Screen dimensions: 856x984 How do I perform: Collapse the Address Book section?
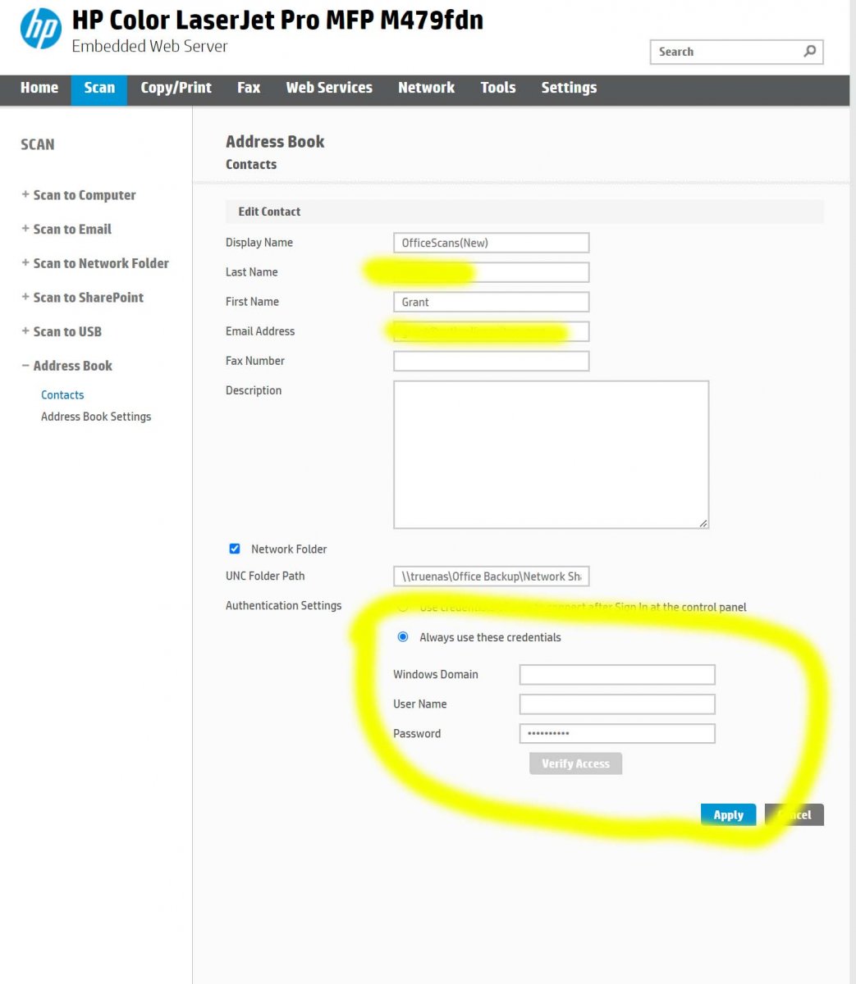[67, 366]
